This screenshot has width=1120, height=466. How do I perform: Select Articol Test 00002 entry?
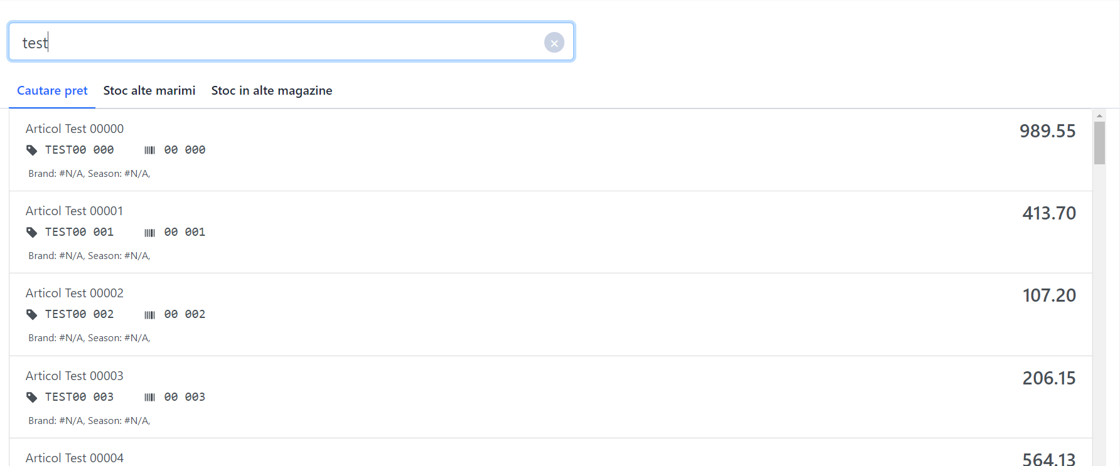tap(551, 314)
